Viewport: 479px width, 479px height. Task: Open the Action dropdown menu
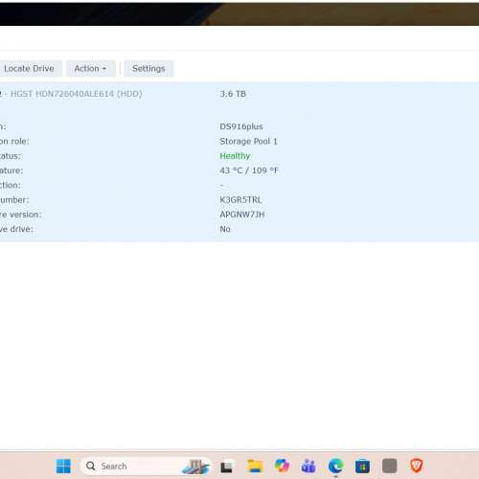(91, 68)
